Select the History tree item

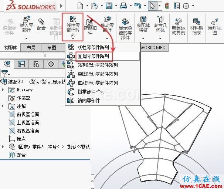(21, 90)
